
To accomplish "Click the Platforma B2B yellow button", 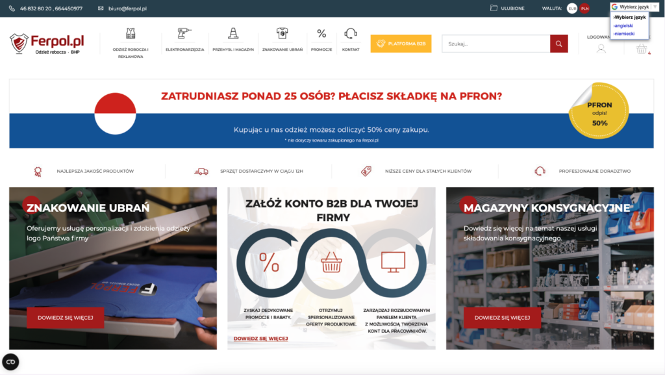I will 401,44.
